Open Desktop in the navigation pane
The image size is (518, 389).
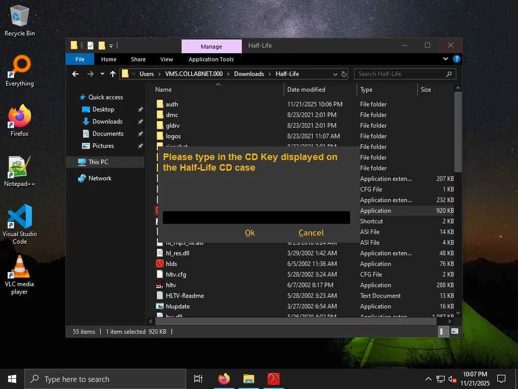coord(103,109)
